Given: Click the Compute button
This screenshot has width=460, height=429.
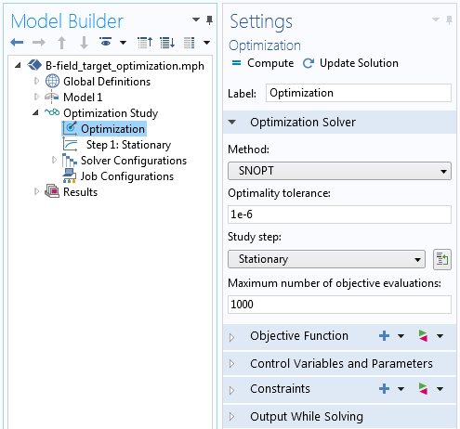Looking at the screenshot, I should pyautogui.click(x=262, y=63).
